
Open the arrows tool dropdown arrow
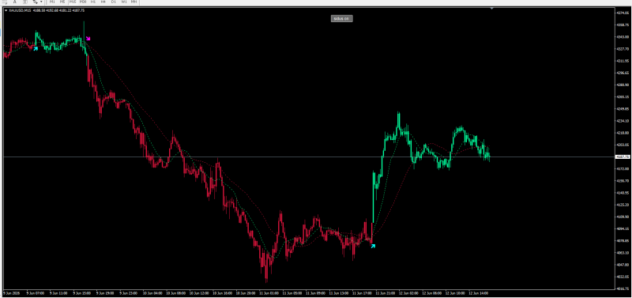tap(41, 2)
